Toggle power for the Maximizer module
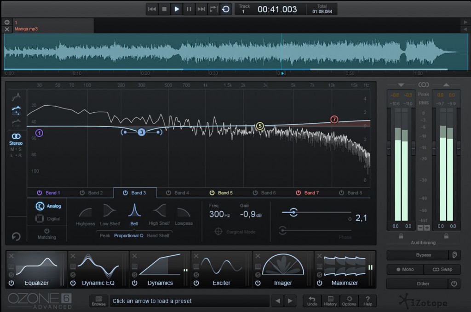 pos(319,283)
